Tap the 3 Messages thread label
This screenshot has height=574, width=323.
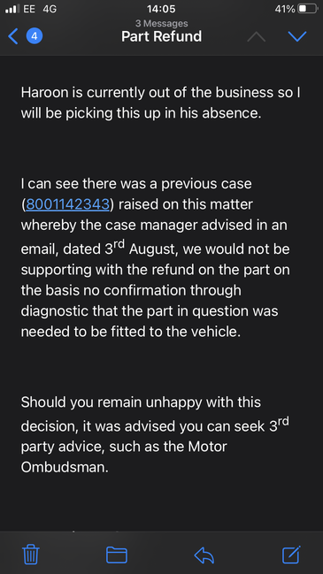[x=161, y=23]
